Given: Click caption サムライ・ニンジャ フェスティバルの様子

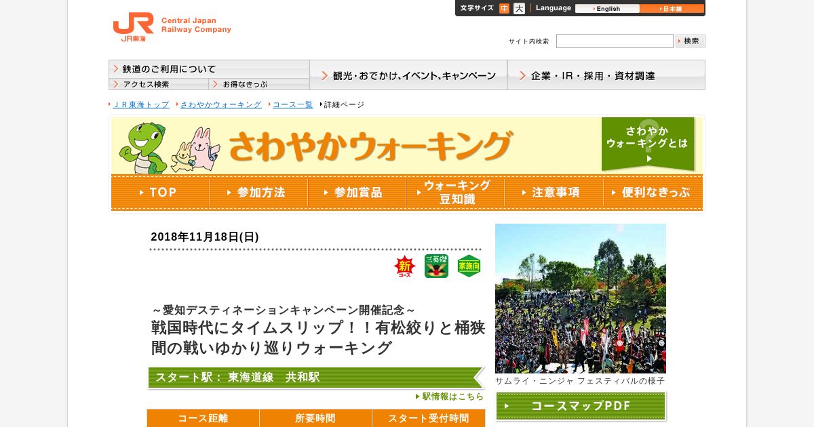Looking at the screenshot, I should (580, 381).
